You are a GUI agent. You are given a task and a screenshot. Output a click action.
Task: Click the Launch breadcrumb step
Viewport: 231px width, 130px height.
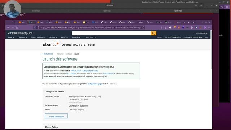(77, 54)
